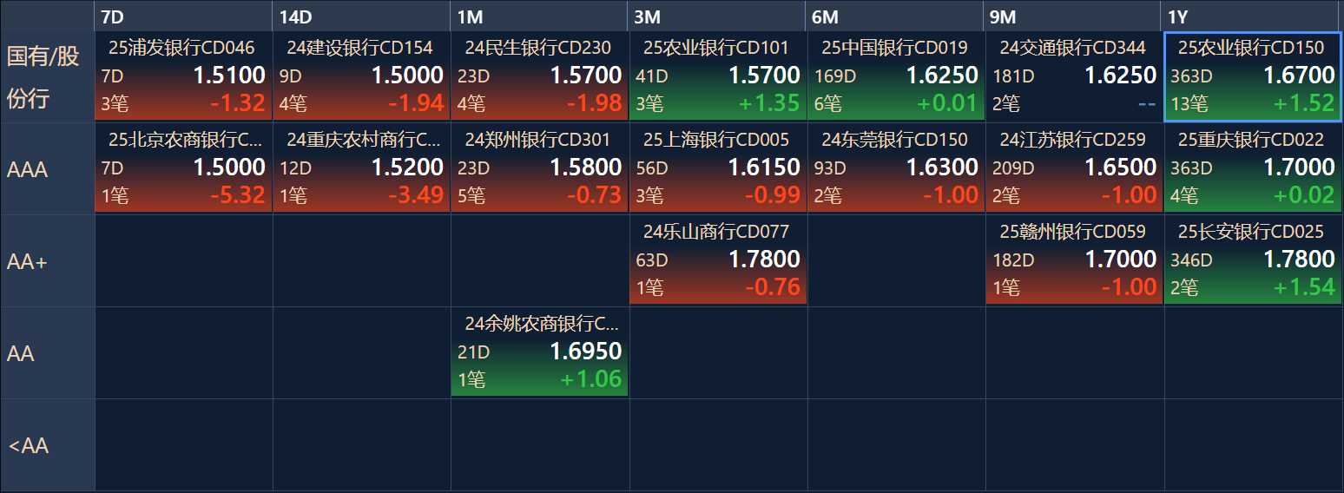Screen dimensions: 1344x493
Task: Click the 24乐山商行CD077 cell
Action: point(718,260)
